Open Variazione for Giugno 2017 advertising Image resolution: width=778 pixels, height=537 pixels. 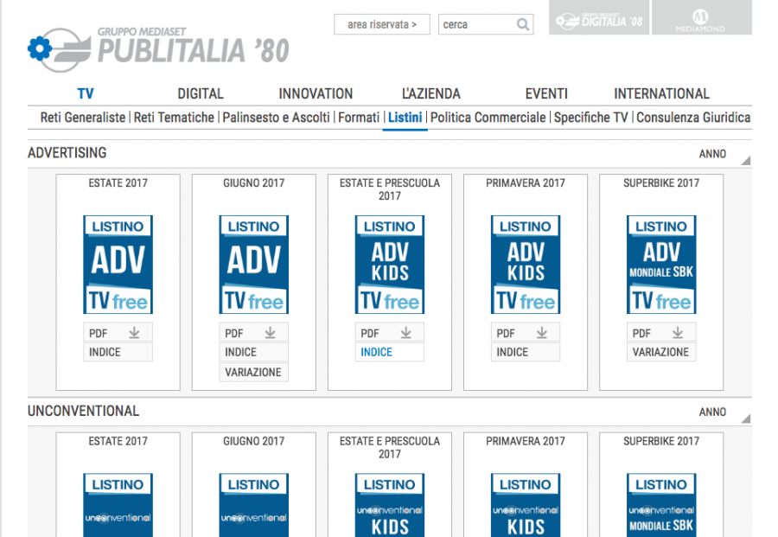(x=253, y=372)
